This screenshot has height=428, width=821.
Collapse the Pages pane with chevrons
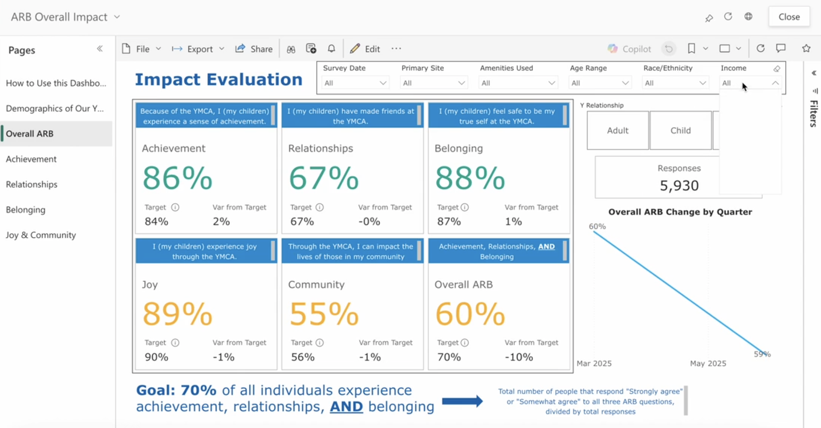point(100,49)
